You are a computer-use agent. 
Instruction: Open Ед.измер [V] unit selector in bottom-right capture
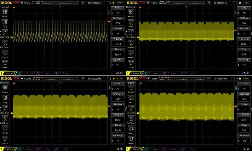pyautogui.click(x=244, y=139)
